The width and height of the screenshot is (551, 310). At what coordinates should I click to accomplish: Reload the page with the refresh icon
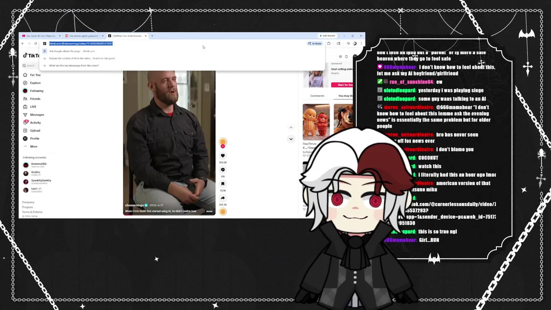(x=36, y=43)
